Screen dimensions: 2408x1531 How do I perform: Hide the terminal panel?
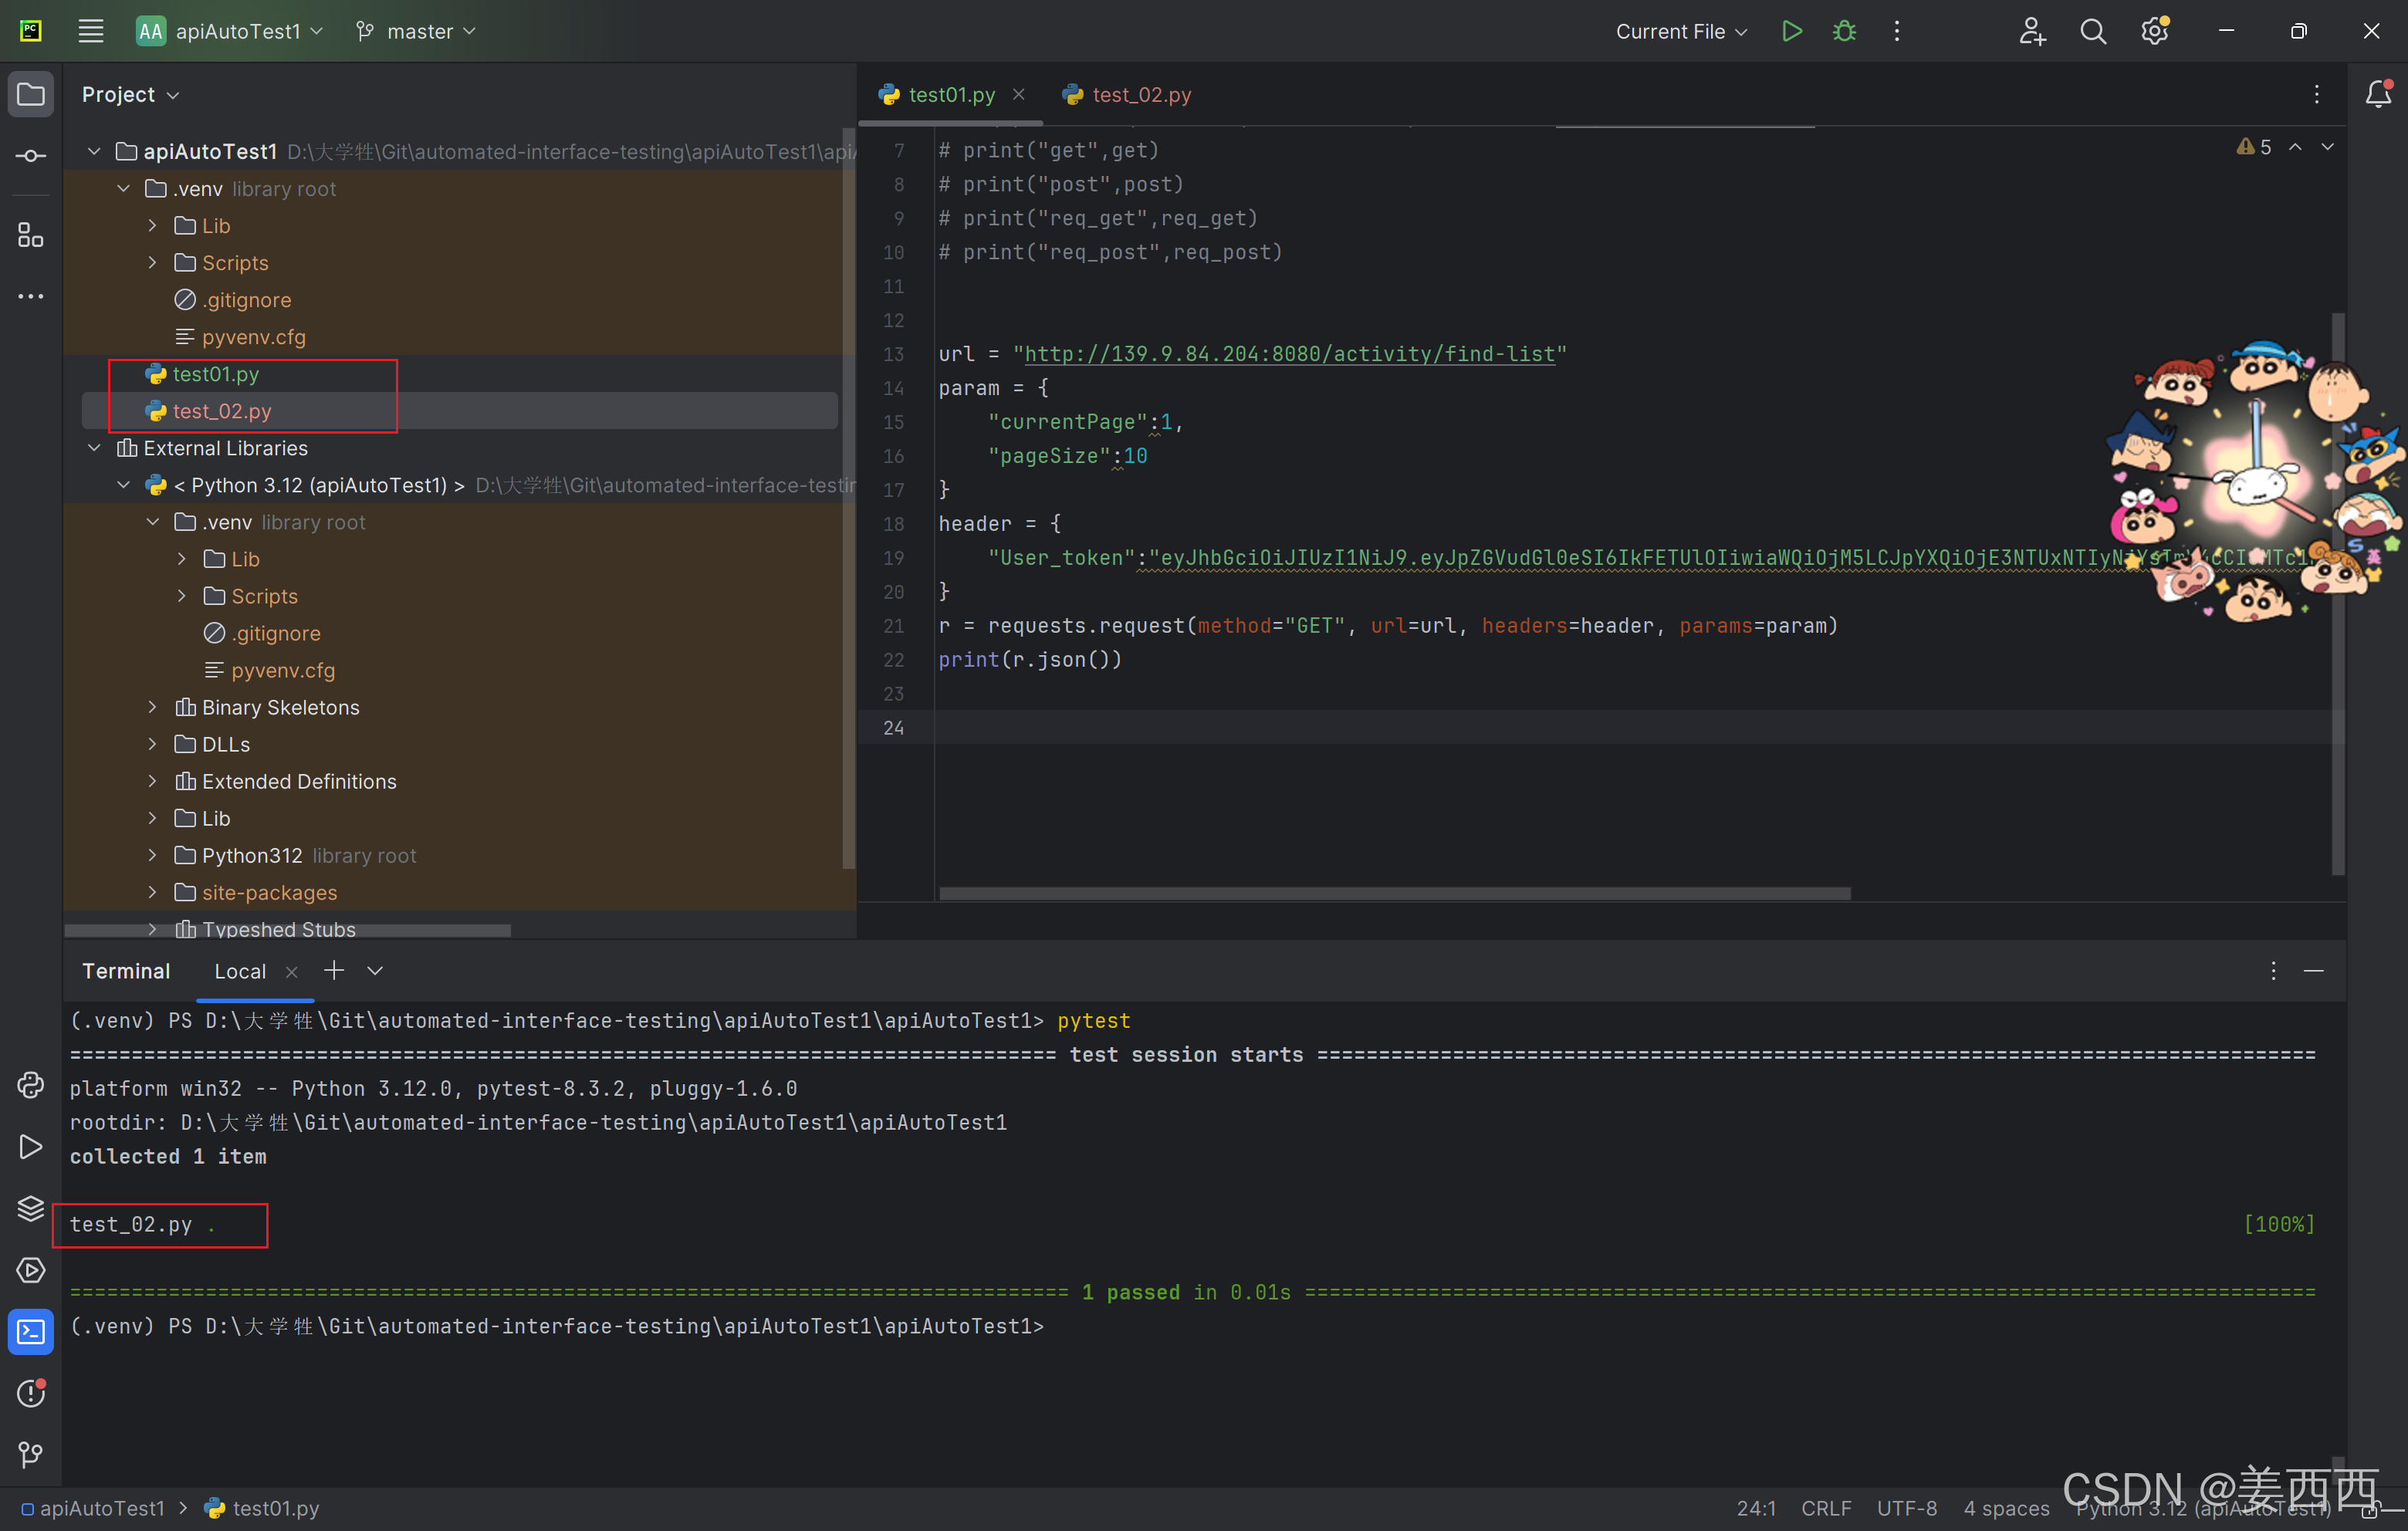click(x=2313, y=971)
